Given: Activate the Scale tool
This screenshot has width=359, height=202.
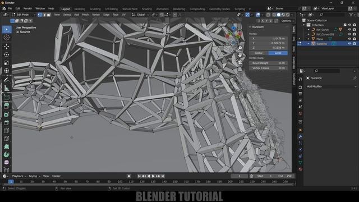Looking at the screenshot, I should click(x=7, y=62).
